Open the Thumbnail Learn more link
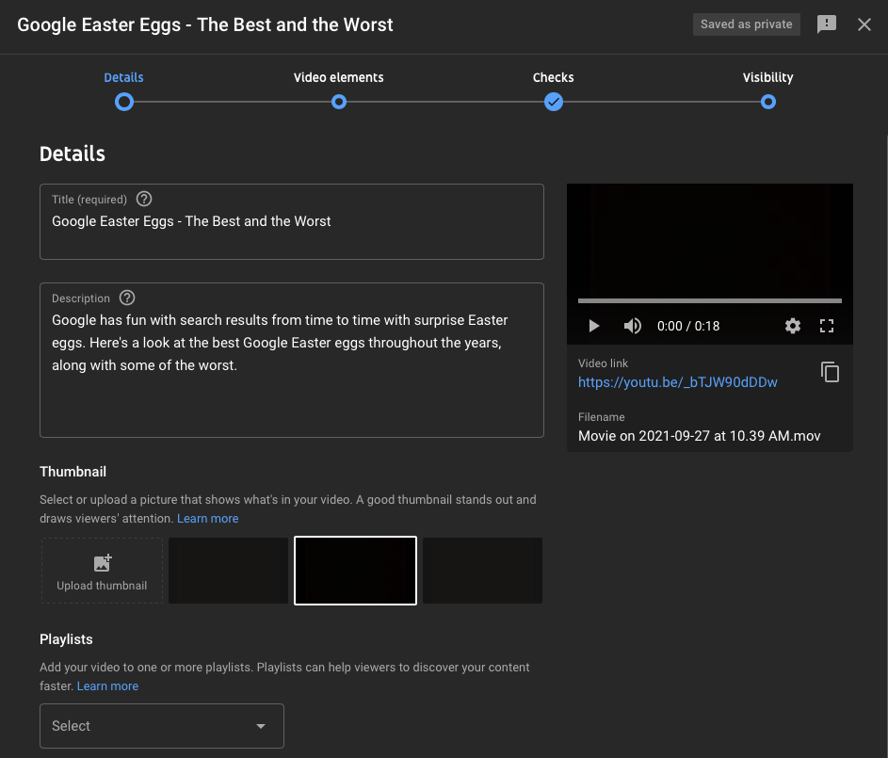The height and width of the screenshot is (758, 888). pyautogui.click(x=208, y=519)
